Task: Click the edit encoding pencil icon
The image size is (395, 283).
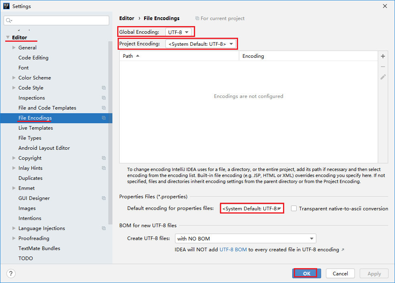Action: (383, 77)
